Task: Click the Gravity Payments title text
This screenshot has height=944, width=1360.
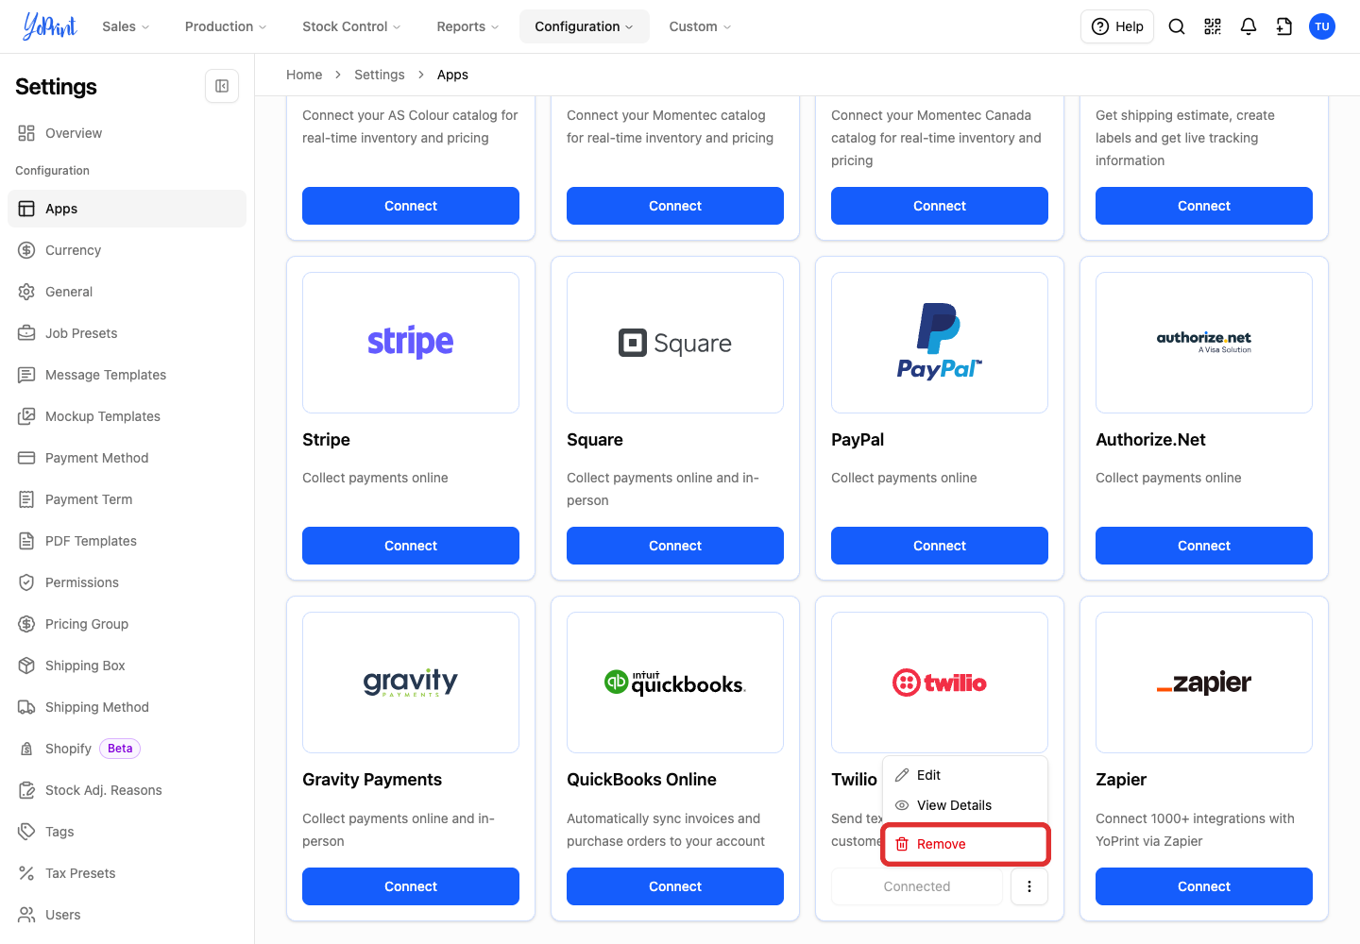Action: (372, 780)
